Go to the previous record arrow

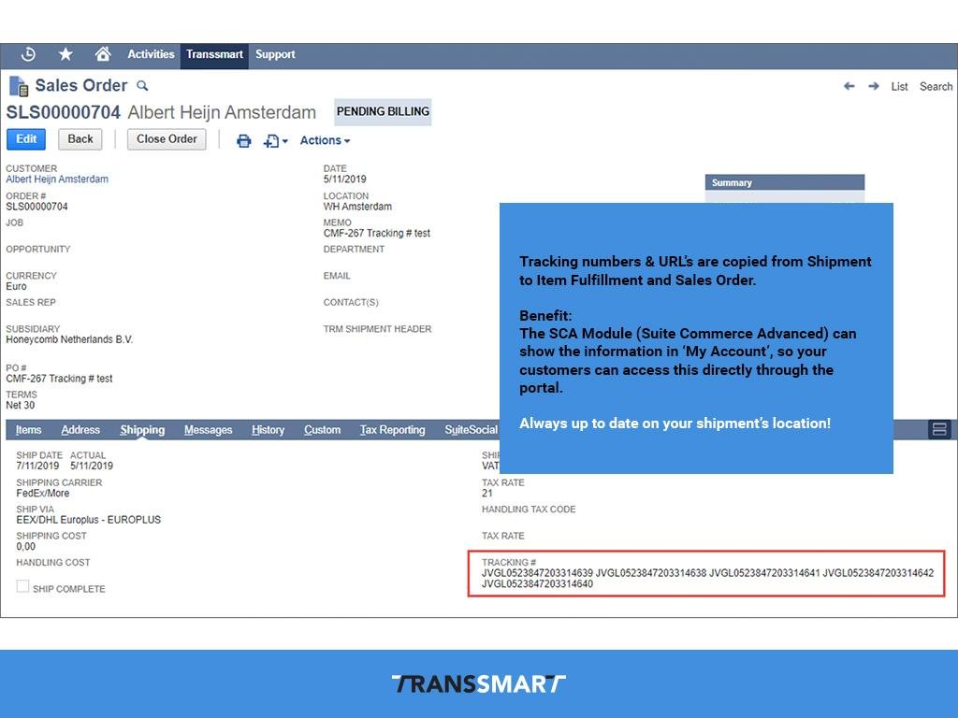pyautogui.click(x=849, y=86)
